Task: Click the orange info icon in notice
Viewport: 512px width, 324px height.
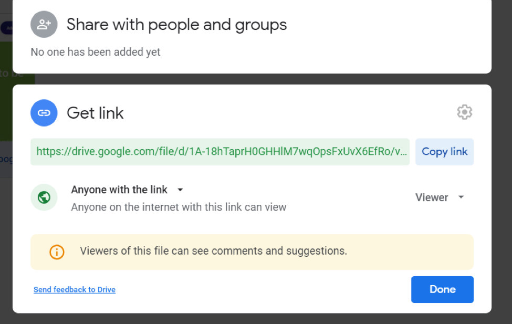Action: click(57, 252)
